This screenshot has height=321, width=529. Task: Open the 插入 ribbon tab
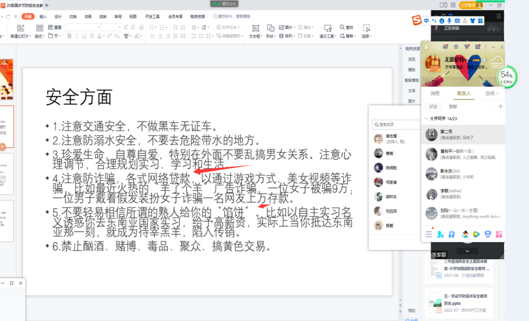(43, 16)
